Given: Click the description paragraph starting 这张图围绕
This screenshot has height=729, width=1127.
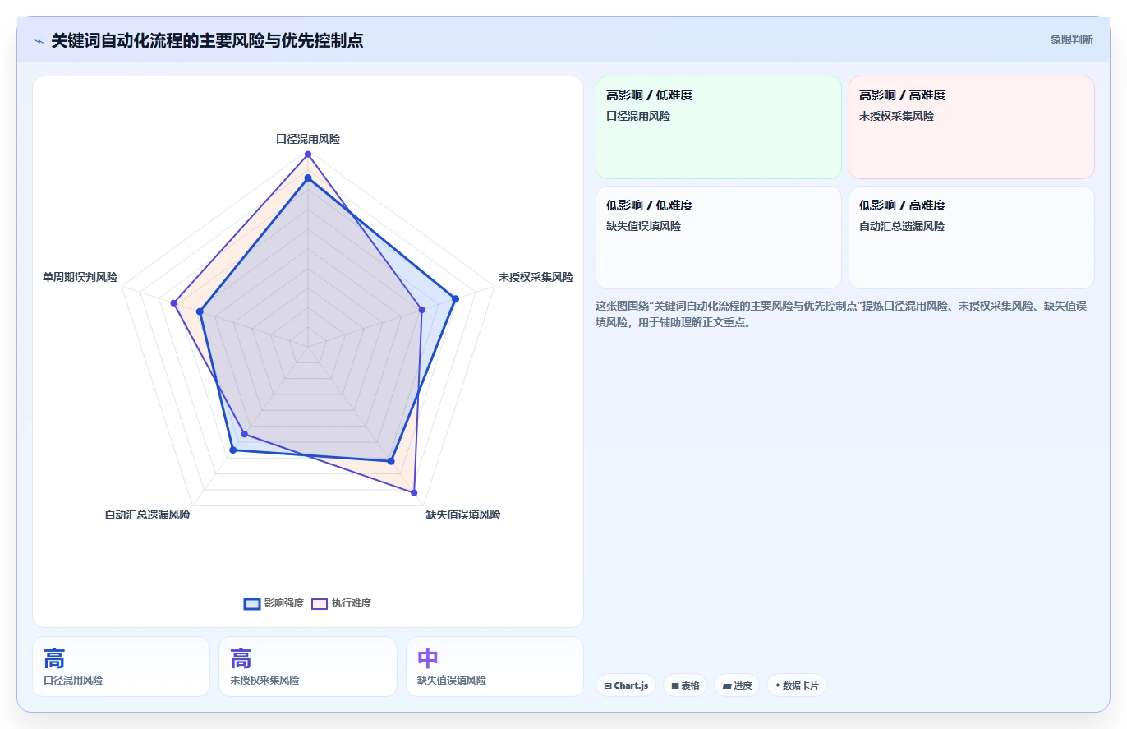Looking at the screenshot, I should tap(841, 314).
